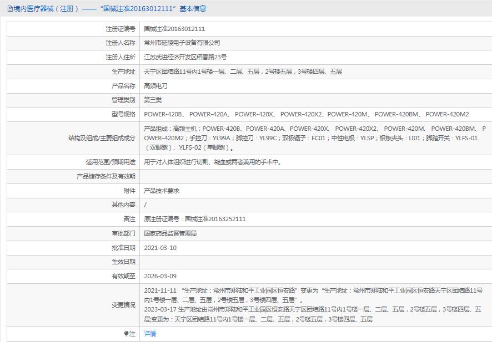Viewport: 492px width, 342px height.
Task: Click approval department 国家药品监督管理局
Action: 170,233
